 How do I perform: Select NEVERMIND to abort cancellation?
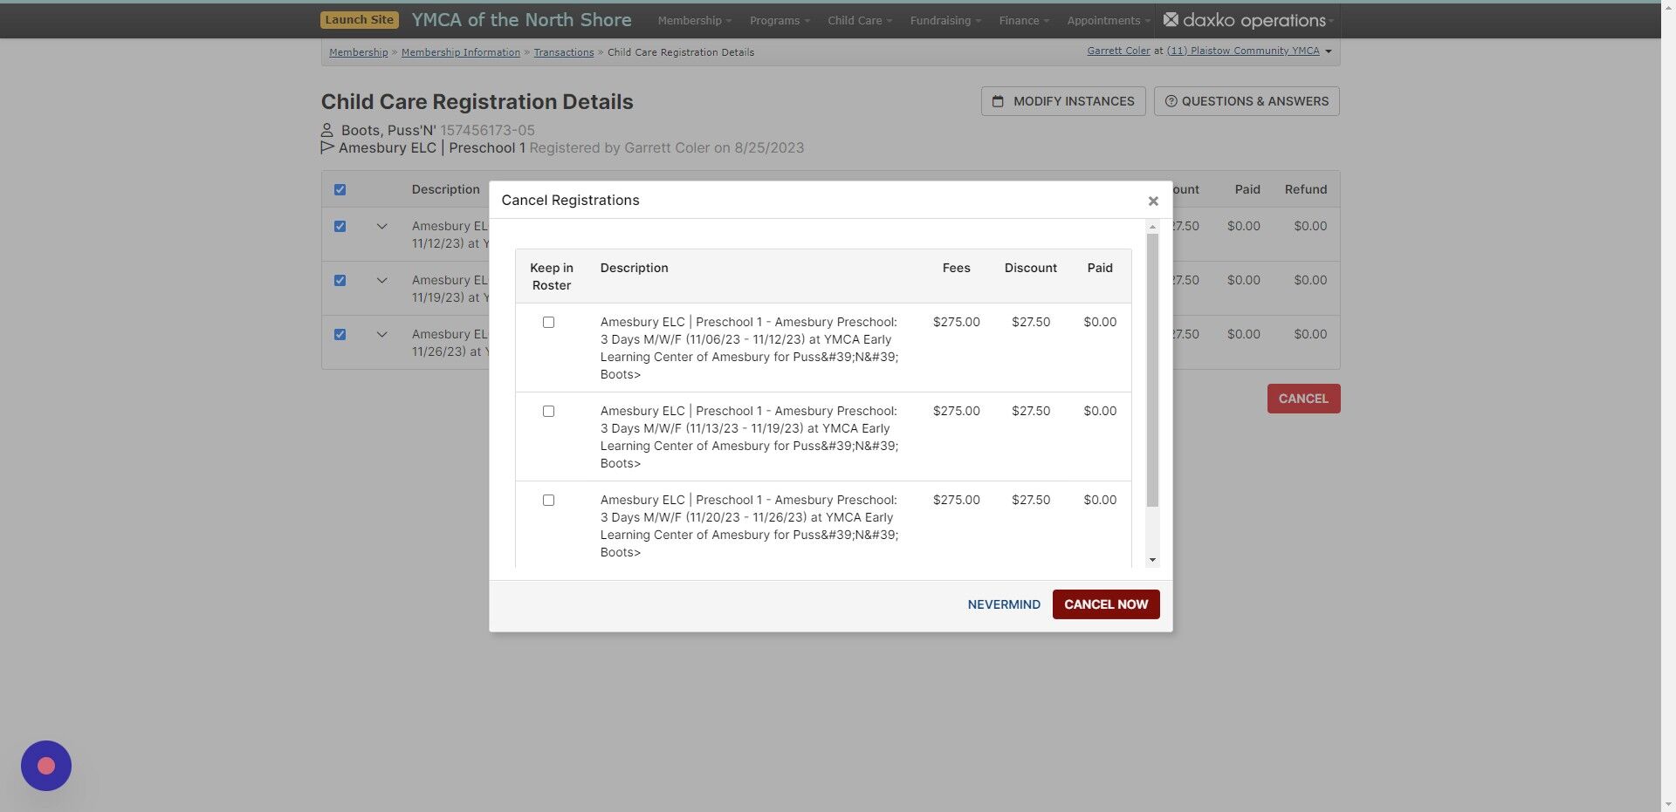[1003, 604]
